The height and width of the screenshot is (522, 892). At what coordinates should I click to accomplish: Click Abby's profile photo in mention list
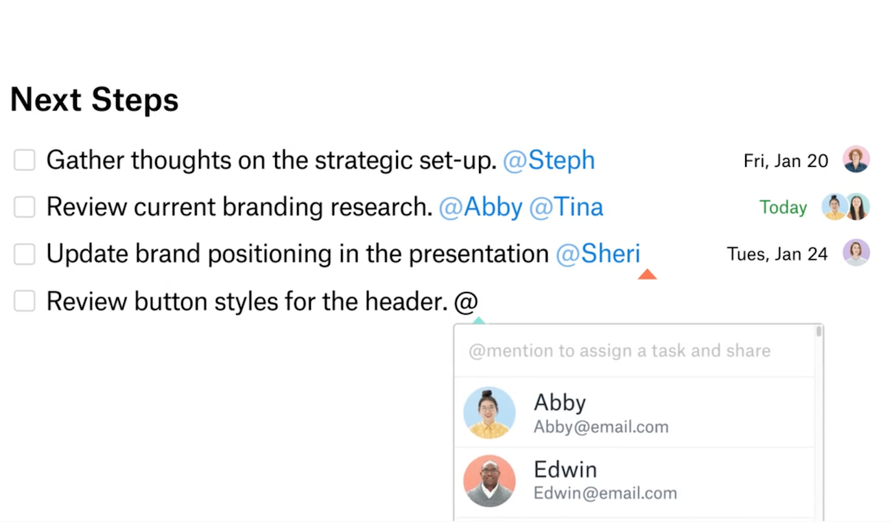coord(489,412)
